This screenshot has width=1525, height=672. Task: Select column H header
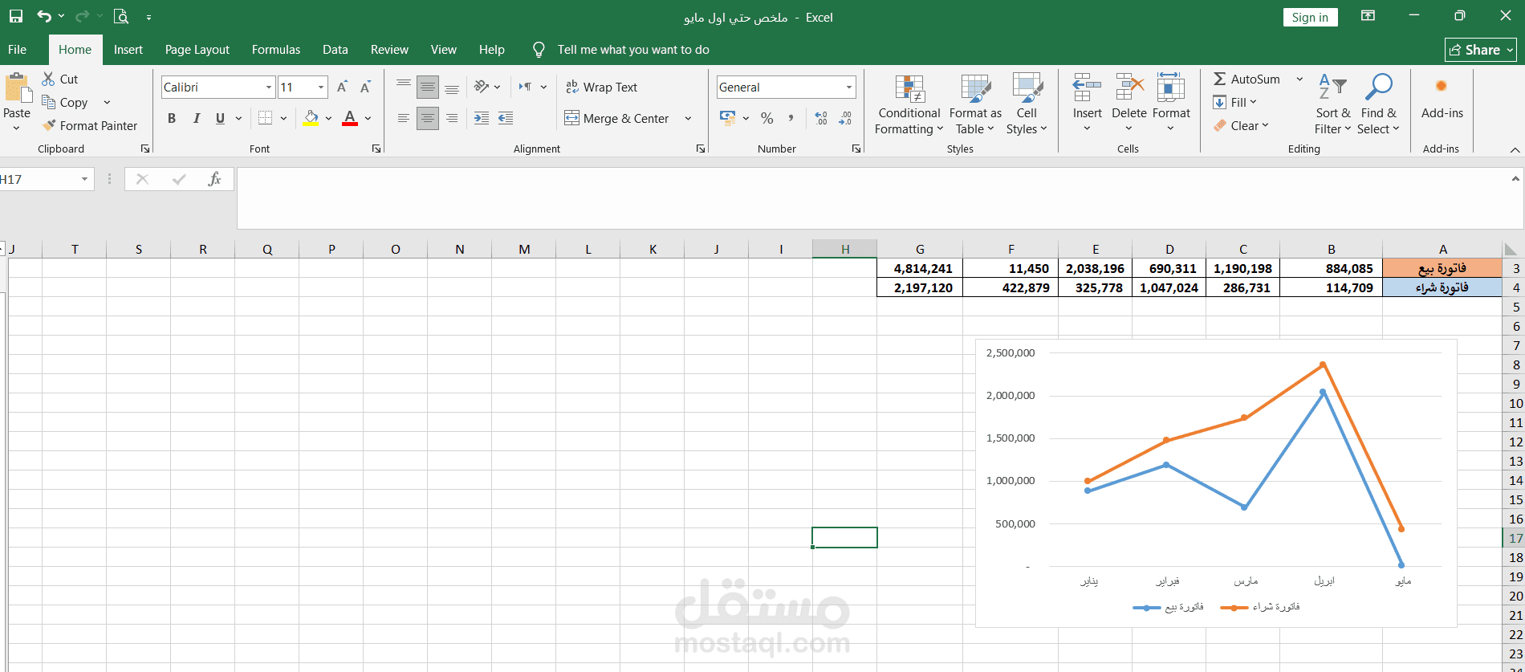click(x=844, y=249)
